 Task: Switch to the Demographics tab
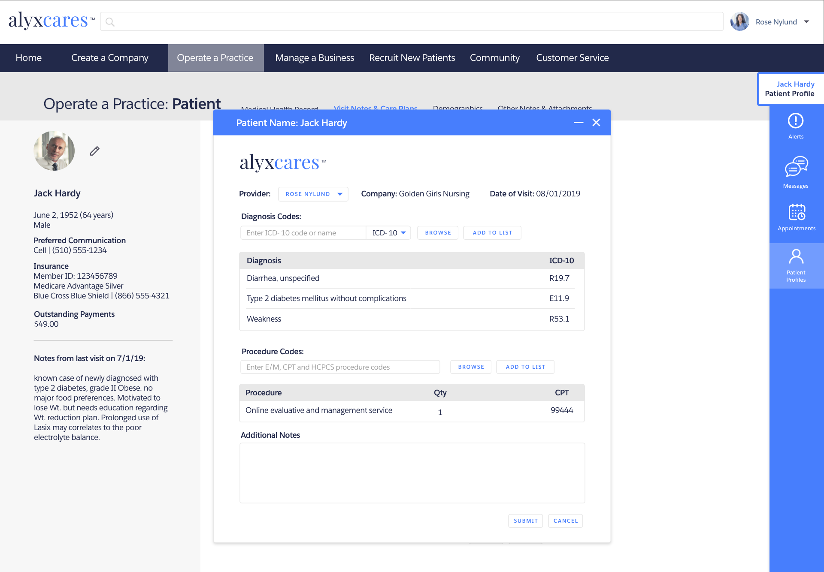click(457, 108)
